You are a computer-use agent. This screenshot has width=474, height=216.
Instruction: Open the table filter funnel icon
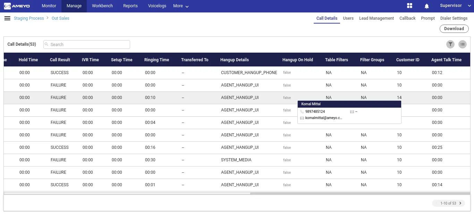click(x=450, y=44)
